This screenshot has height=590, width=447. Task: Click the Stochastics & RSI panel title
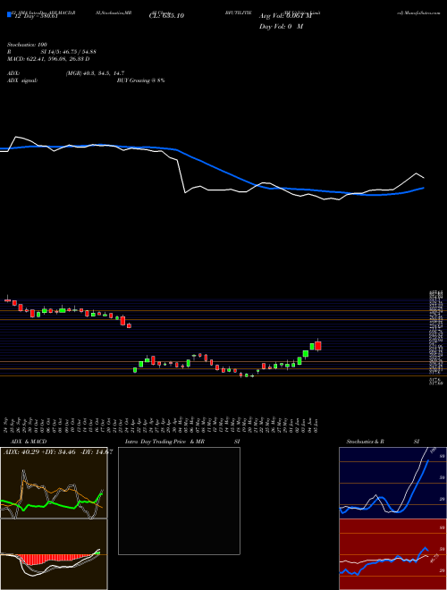pyautogui.click(x=383, y=442)
